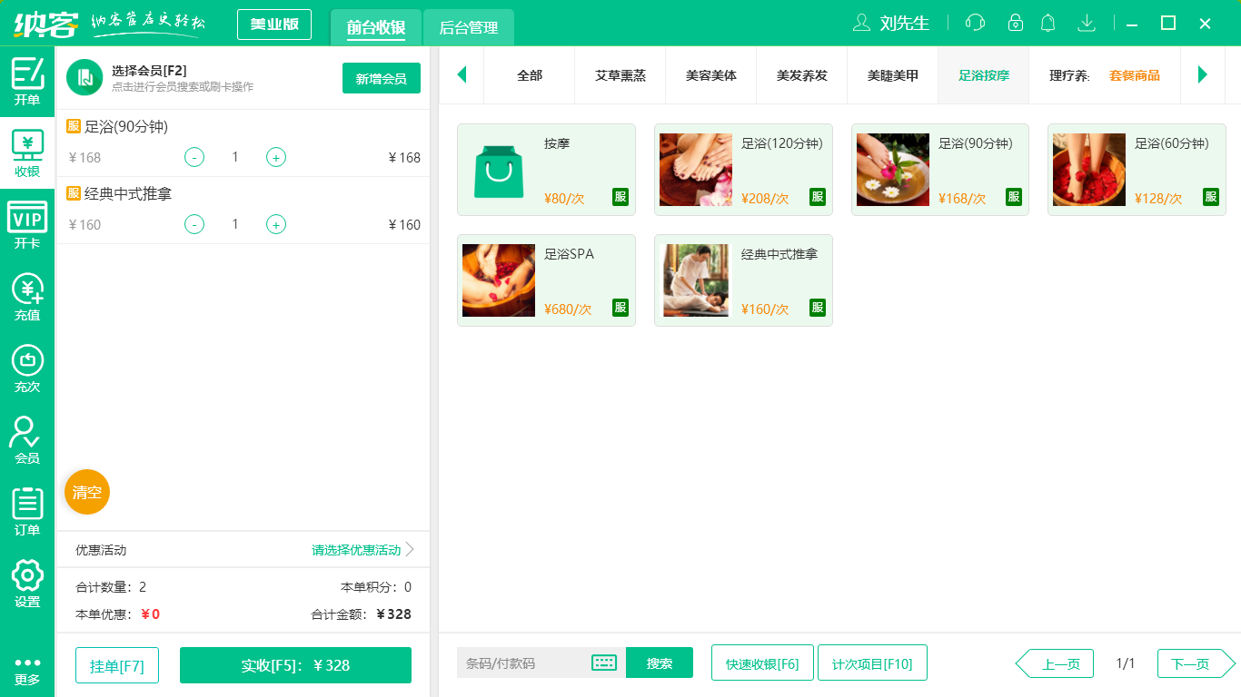1241x697 pixels.
Task: Click right arrow to scroll categories
Action: 1203,75
